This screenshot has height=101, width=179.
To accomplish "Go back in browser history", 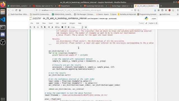I will click(9, 10).
